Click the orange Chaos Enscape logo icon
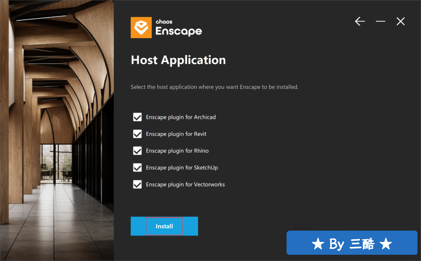Viewport: 421px width, 261px height. tap(141, 28)
